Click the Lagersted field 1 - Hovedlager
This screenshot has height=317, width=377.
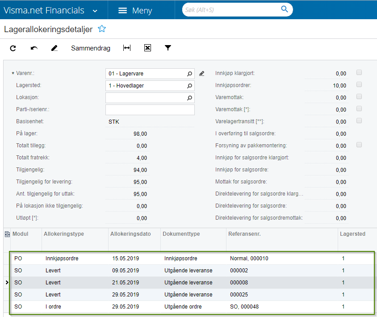150,86
